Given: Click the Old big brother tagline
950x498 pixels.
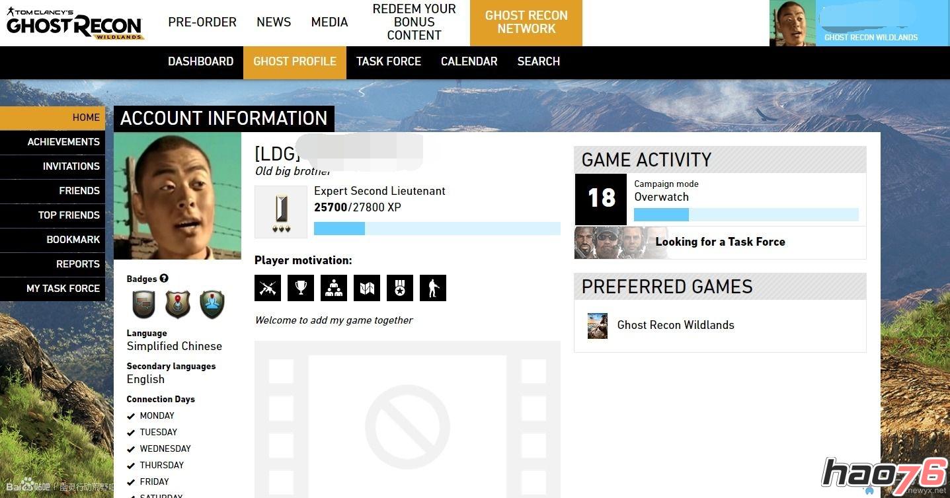Looking at the screenshot, I should pyautogui.click(x=293, y=171).
